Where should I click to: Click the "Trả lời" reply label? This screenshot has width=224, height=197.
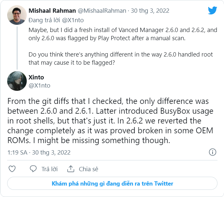[x=50, y=169]
